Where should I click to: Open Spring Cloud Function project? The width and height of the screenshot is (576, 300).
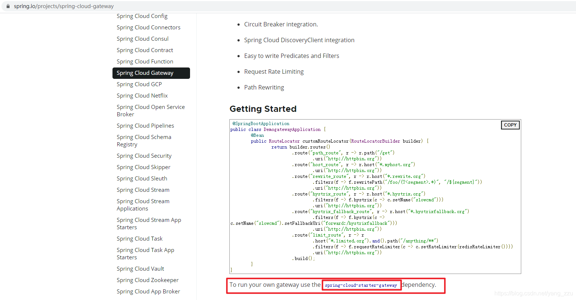pos(145,62)
